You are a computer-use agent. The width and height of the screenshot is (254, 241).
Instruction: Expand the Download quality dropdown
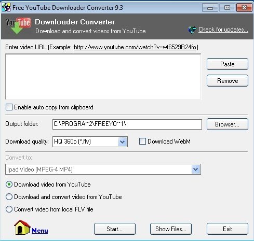pyautogui.click(x=123, y=142)
